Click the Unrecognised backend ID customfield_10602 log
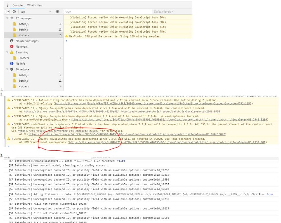The image size is (281, 223). click(x=89, y=189)
